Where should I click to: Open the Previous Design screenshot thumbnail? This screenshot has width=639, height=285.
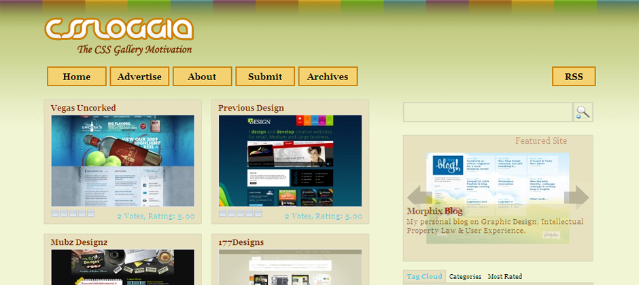tap(290, 161)
